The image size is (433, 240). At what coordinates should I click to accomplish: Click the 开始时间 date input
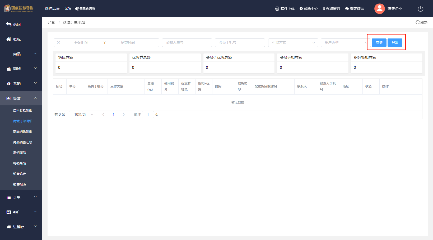pos(81,42)
